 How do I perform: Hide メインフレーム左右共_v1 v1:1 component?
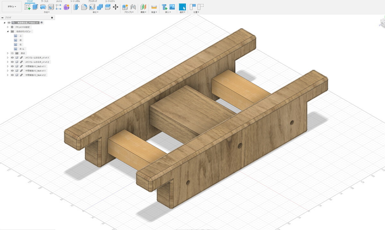coord(12,58)
